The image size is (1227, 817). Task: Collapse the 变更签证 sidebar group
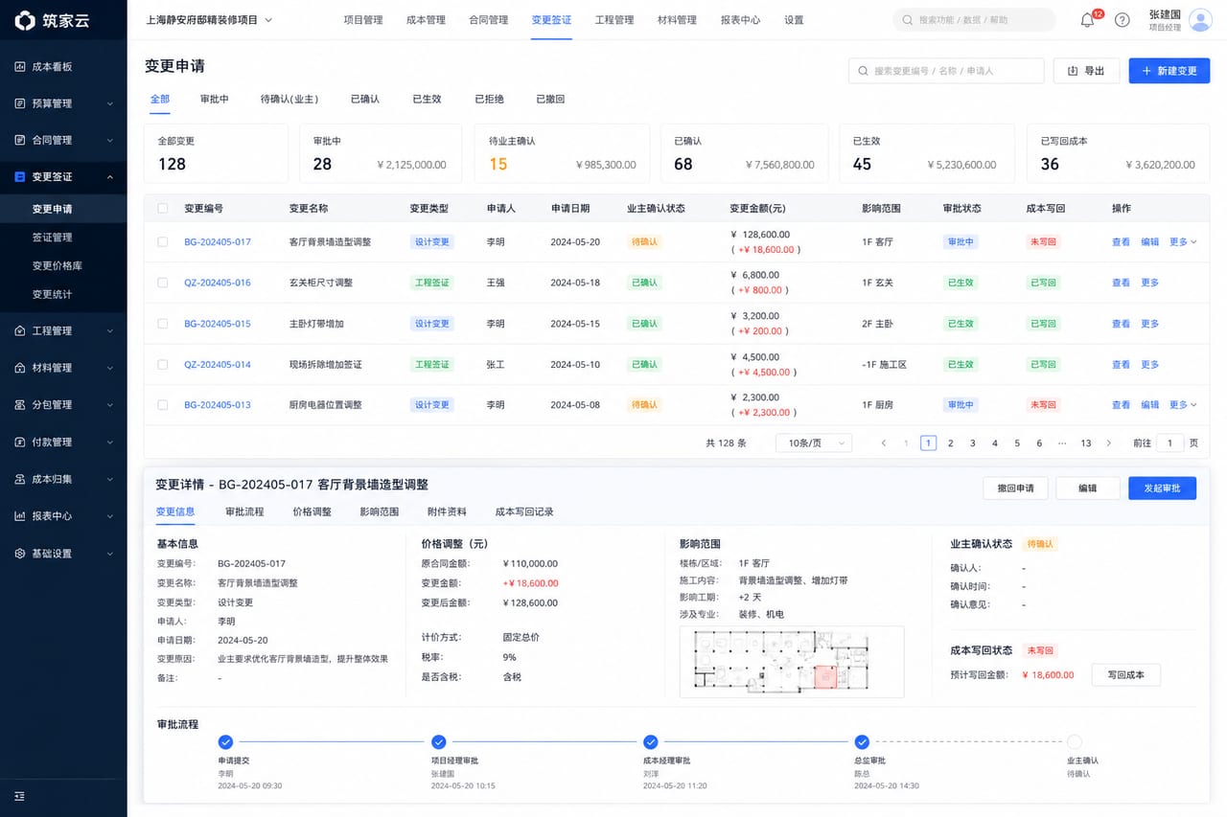[109, 177]
